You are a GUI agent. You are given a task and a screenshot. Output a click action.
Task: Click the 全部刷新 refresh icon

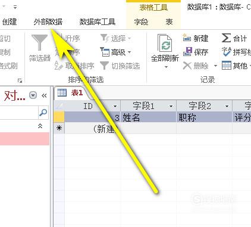[165, 43]
